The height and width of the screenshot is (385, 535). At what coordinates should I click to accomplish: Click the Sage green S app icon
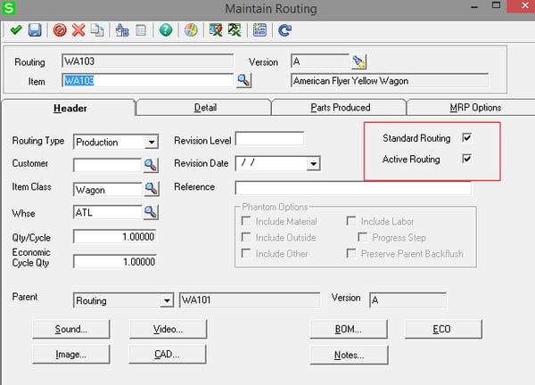tap(8, 7)
